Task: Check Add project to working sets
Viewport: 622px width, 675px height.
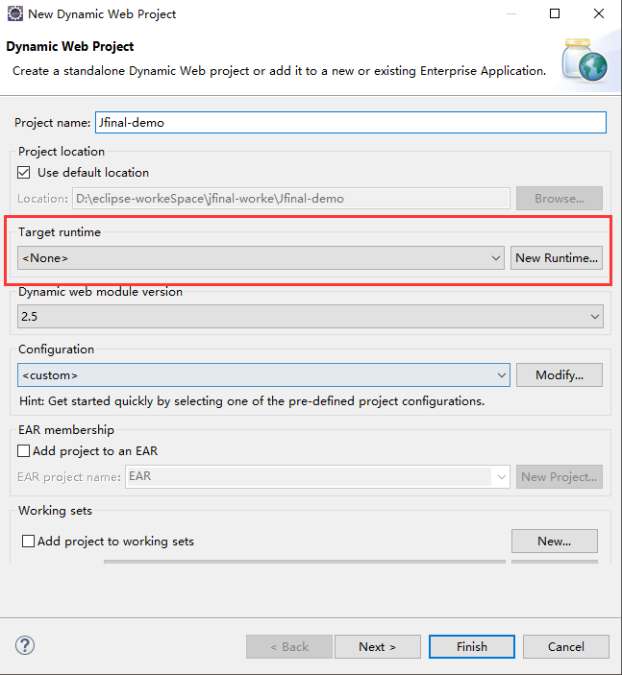Action: [x=28, y=542]
